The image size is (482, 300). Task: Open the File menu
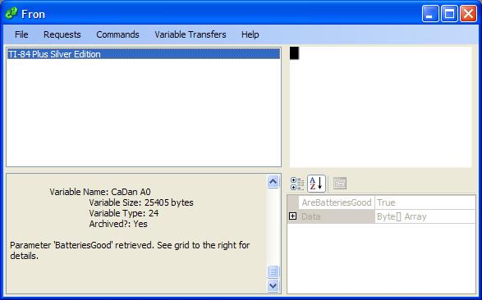(21, 34)
